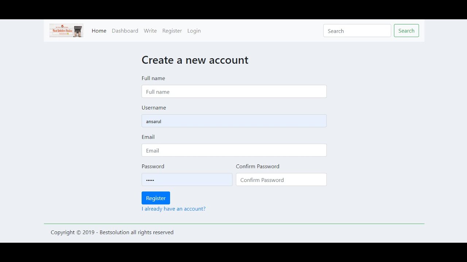Screen dimensions: 467x262
Task: Click into the Full name input field
Action: click(x=234, y=92)
